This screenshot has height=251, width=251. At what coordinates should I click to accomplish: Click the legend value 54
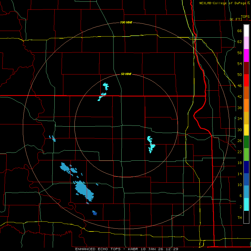pyautogui.click(x=240, y=64)
